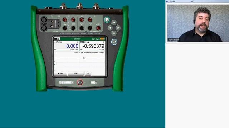
Task: Open home icon on calibrator screen
Action: (x=55, y=39)
